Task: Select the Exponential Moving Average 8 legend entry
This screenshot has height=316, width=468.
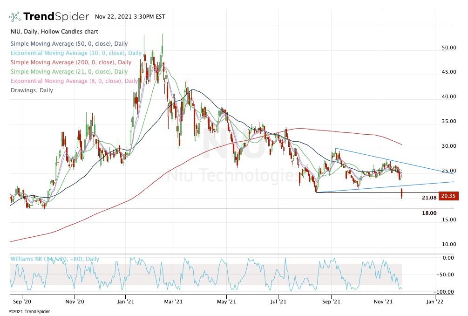Action: click(74, 81)
